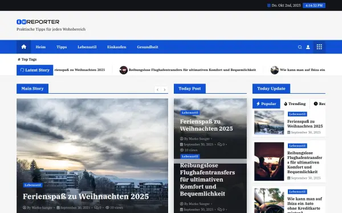Image resolution: width=342 pixels, height=213 pixels.
Task: Open main story headline Ferienspaß zu Weihnachten 2025
Action: (x=85, y=197)
